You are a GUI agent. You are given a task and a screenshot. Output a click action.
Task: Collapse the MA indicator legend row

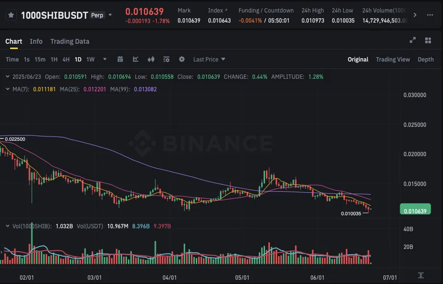point(7,89)
